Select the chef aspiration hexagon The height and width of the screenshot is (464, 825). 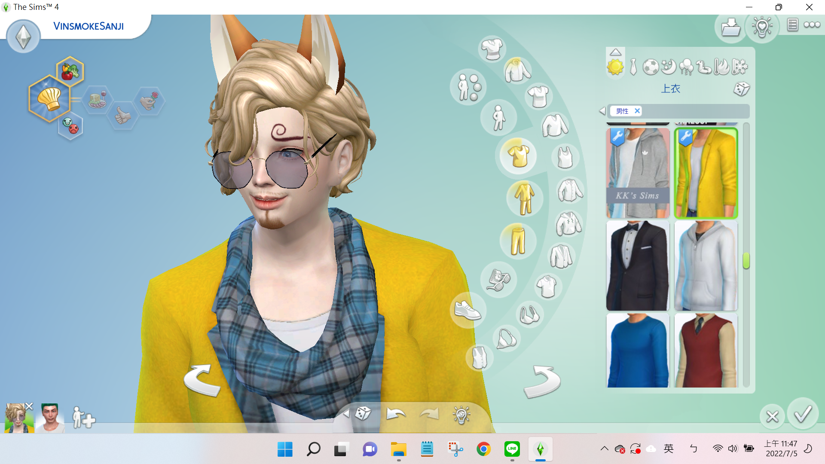[x=49, y=99]
